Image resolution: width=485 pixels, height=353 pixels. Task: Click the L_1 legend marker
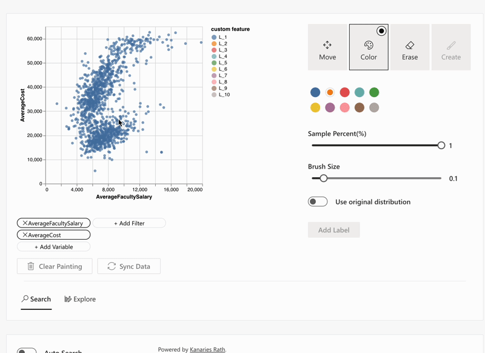point(214,38)
